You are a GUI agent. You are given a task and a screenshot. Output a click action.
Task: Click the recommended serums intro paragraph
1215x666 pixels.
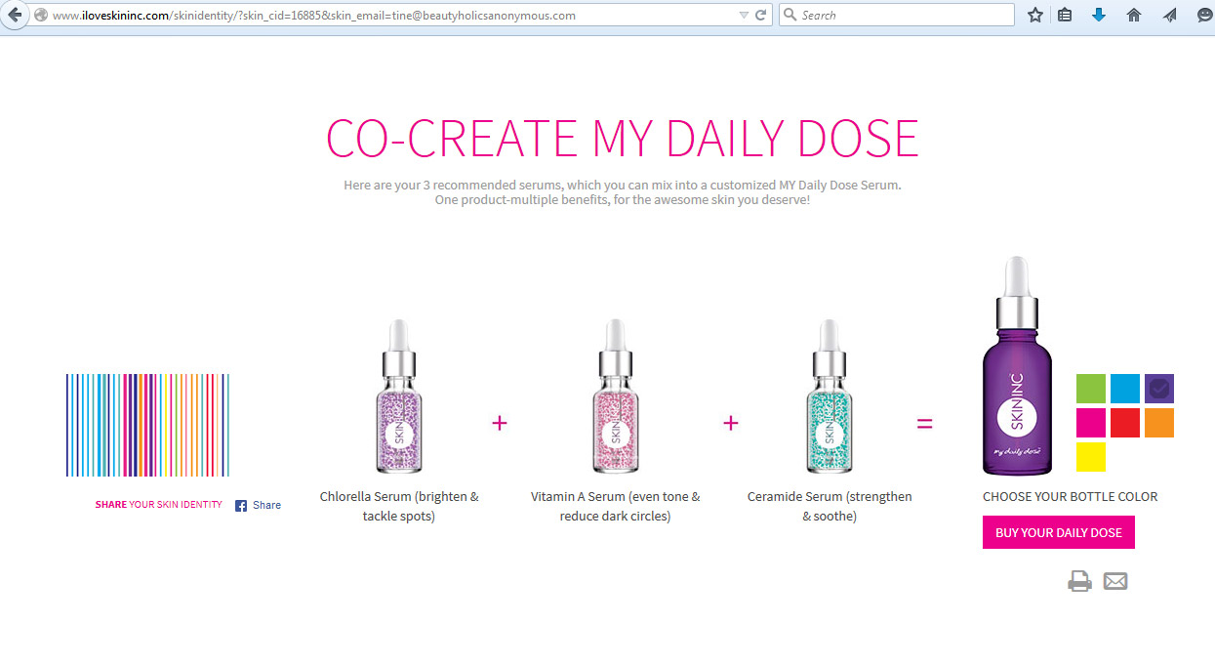623,191
